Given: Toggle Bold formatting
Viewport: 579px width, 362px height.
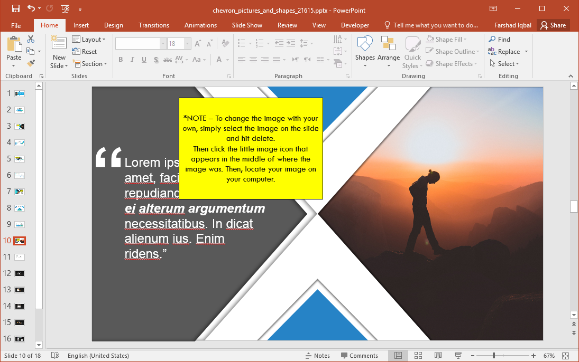Looking at the screenshot, I should (121, 60).
